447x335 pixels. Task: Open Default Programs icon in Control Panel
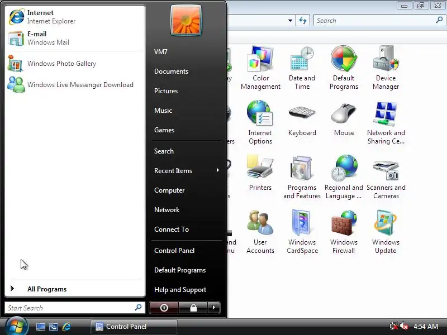click(x=344, y=68)
